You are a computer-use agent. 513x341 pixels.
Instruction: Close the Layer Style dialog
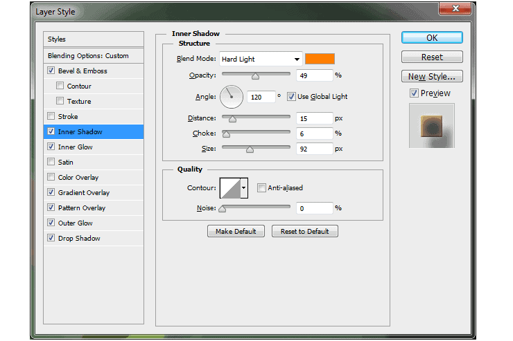[455, 8]
